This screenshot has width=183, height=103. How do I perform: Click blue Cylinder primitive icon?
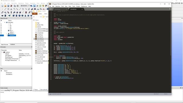(17, 15)
